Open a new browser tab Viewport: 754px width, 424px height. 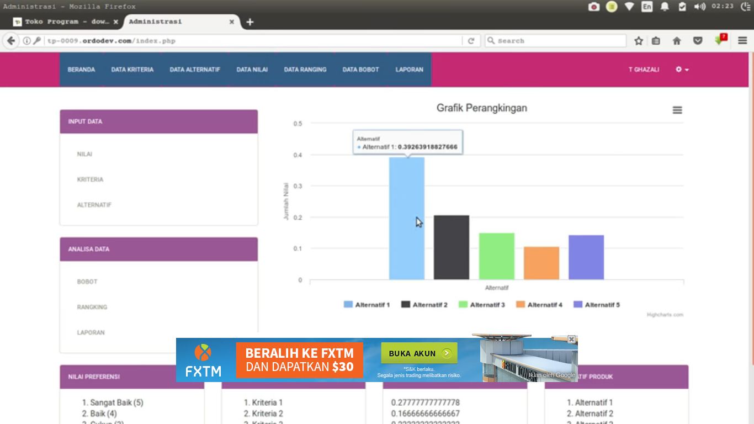pos(250,22)
